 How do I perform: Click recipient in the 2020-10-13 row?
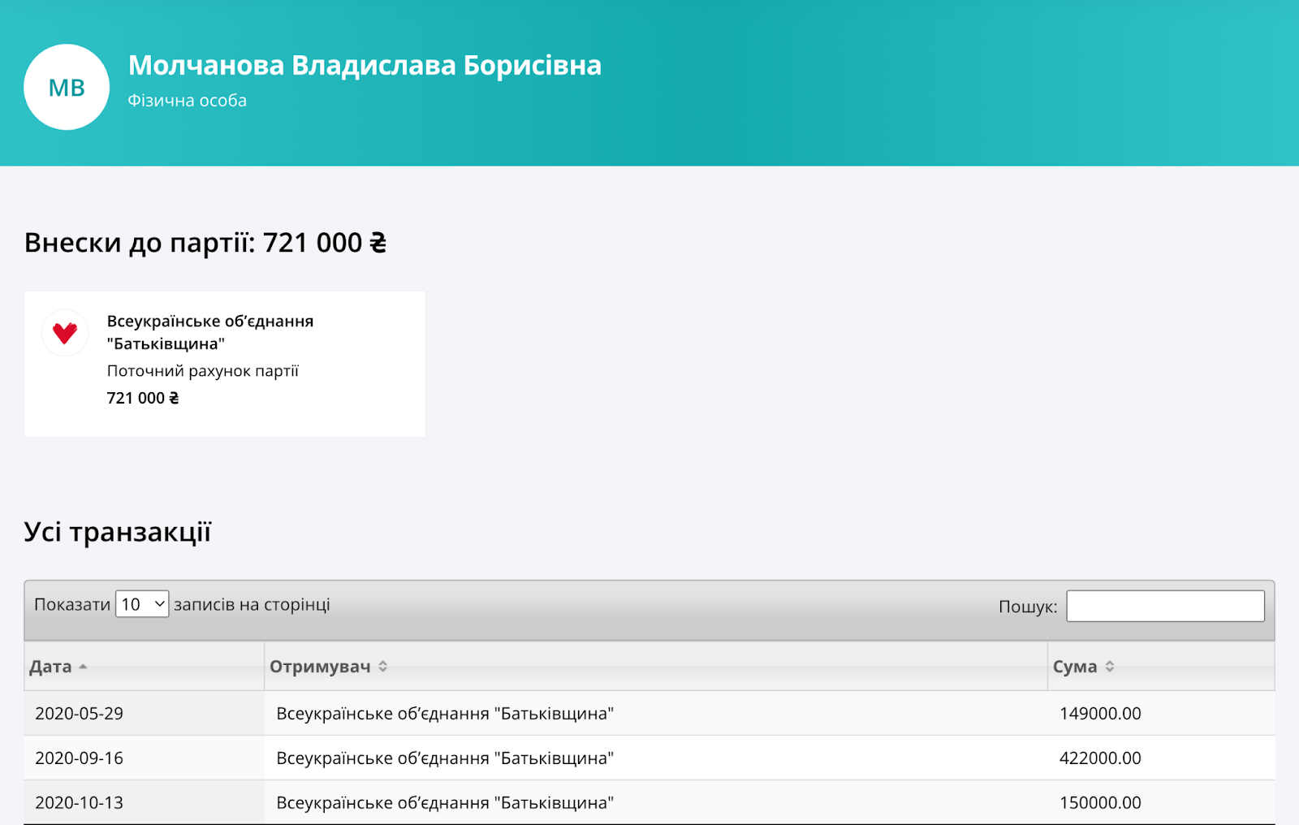click(445, 803)
